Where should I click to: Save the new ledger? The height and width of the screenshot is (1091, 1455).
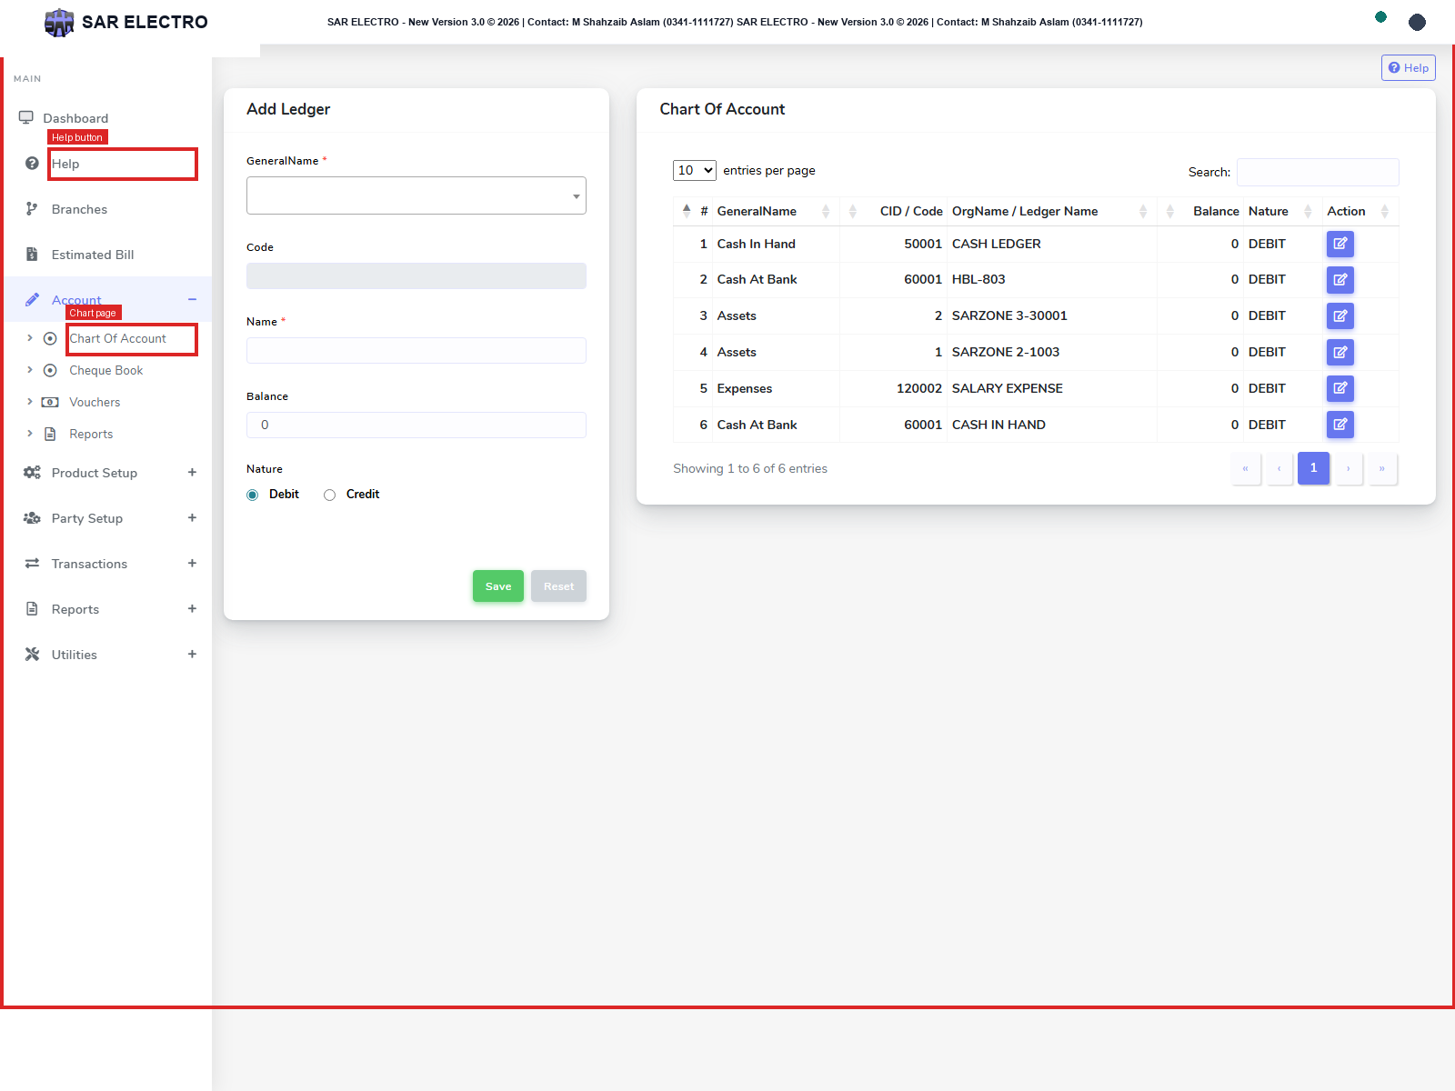pyautogui.click(x=498, y=586)
